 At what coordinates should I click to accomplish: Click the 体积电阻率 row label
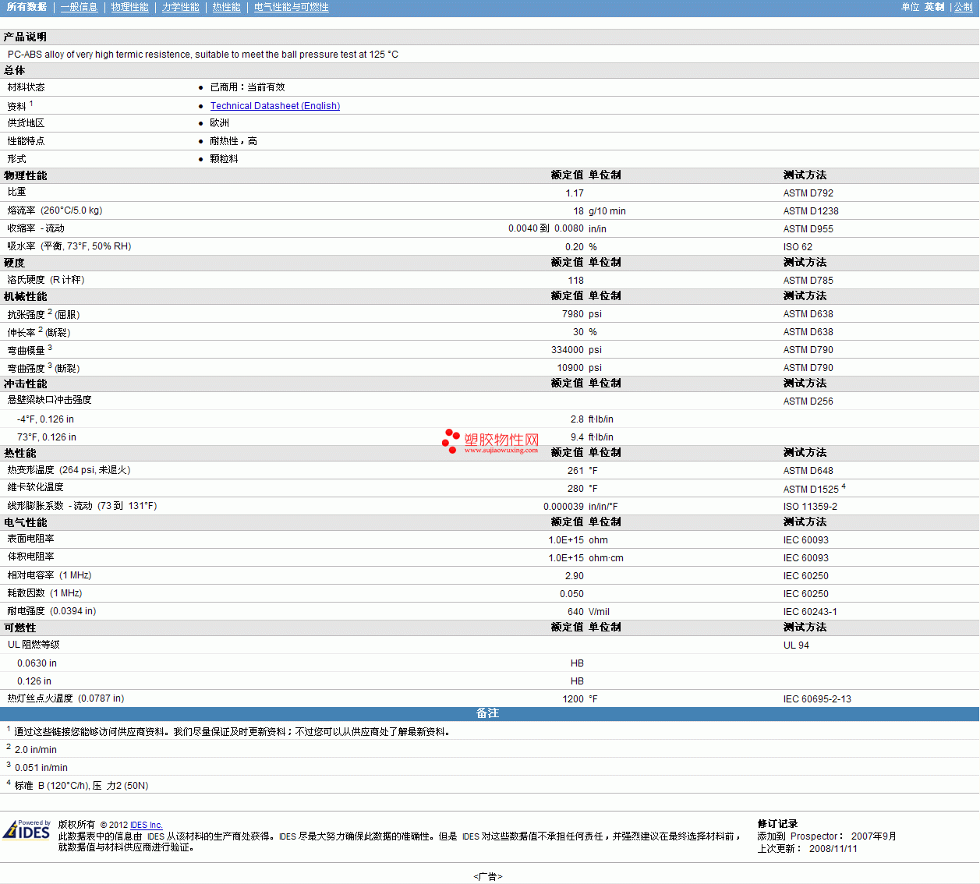[x=31, y=557]
